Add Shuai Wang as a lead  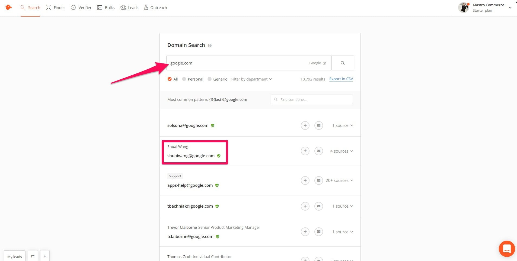click(305, 151)
